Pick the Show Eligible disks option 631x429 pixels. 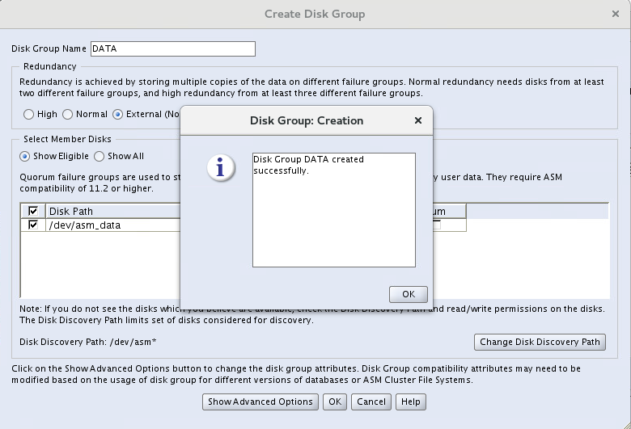coord(25,157)
